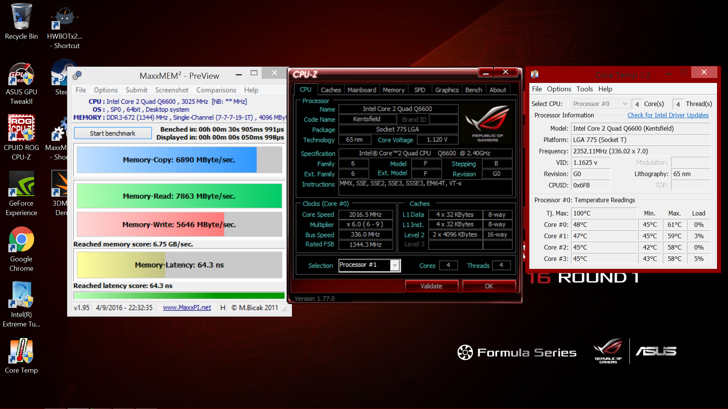The width and height of the screenshot is (728, 409).
Task: Switch to CPU-Z Mainboard tab
Action: 362,90
